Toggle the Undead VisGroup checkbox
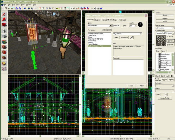This screenshot has height=140, width=175. (x=159, y=59)
